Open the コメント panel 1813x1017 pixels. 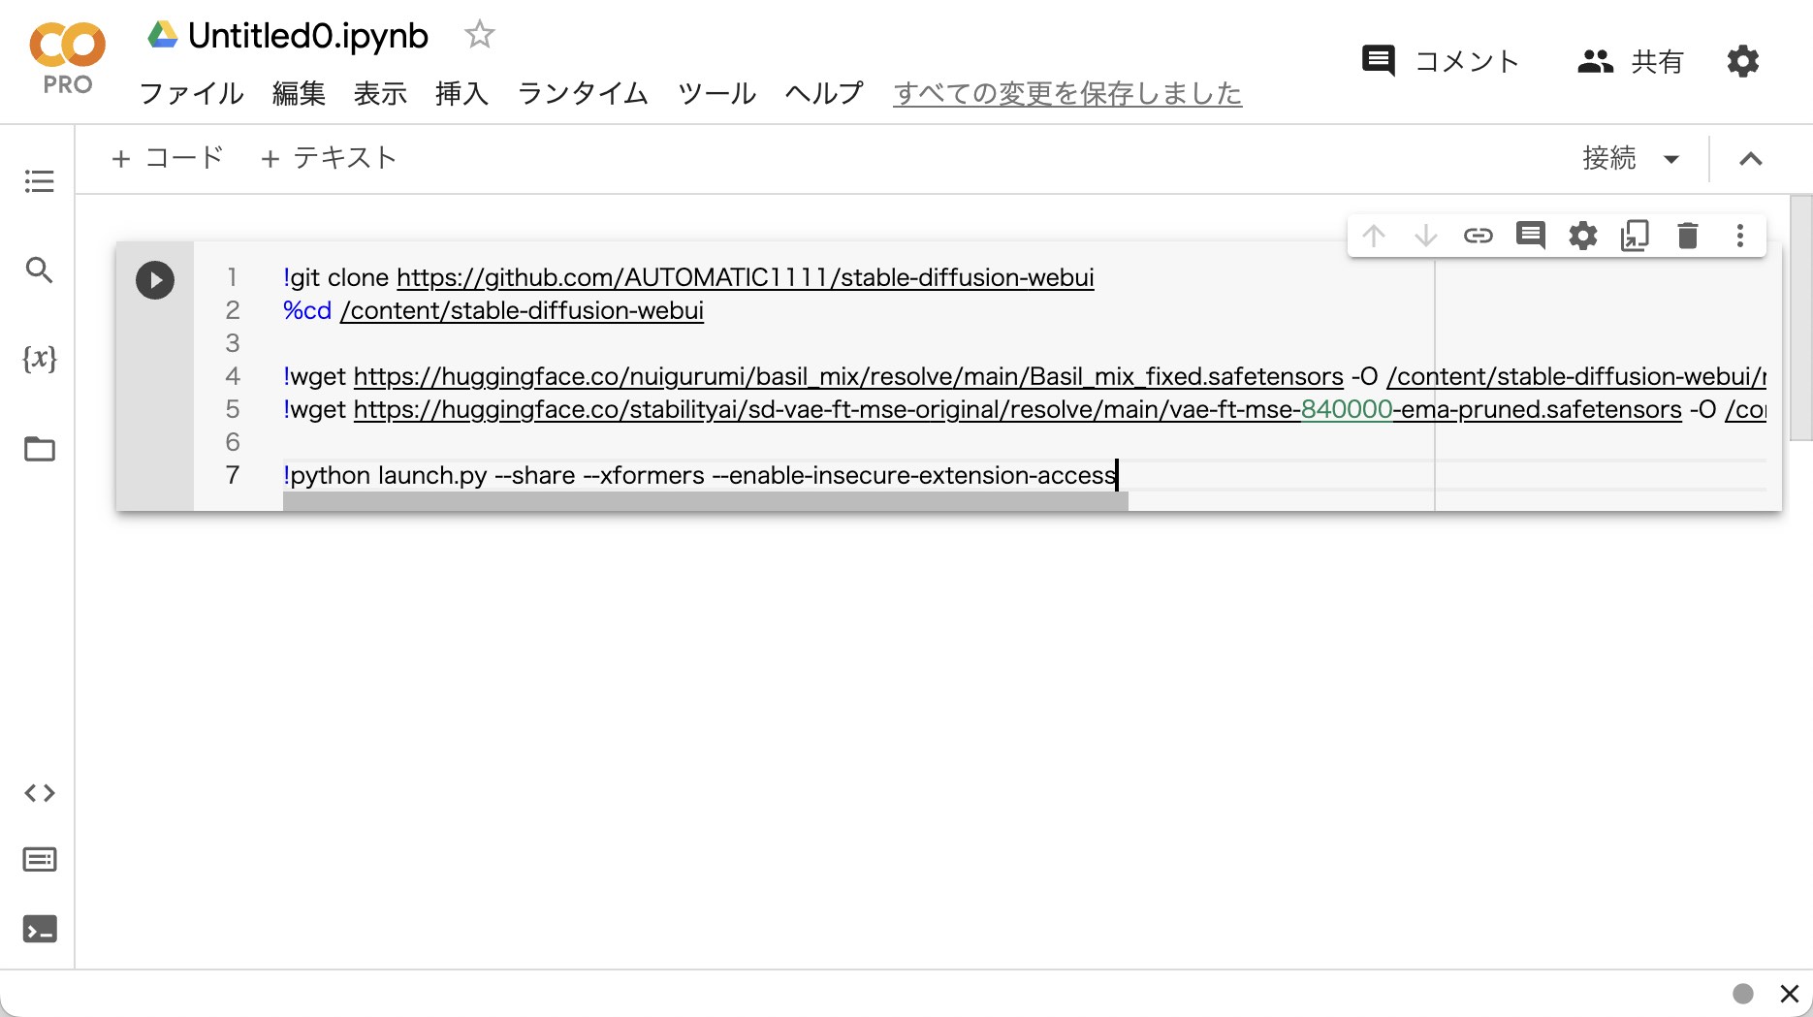pos(1439,61)
